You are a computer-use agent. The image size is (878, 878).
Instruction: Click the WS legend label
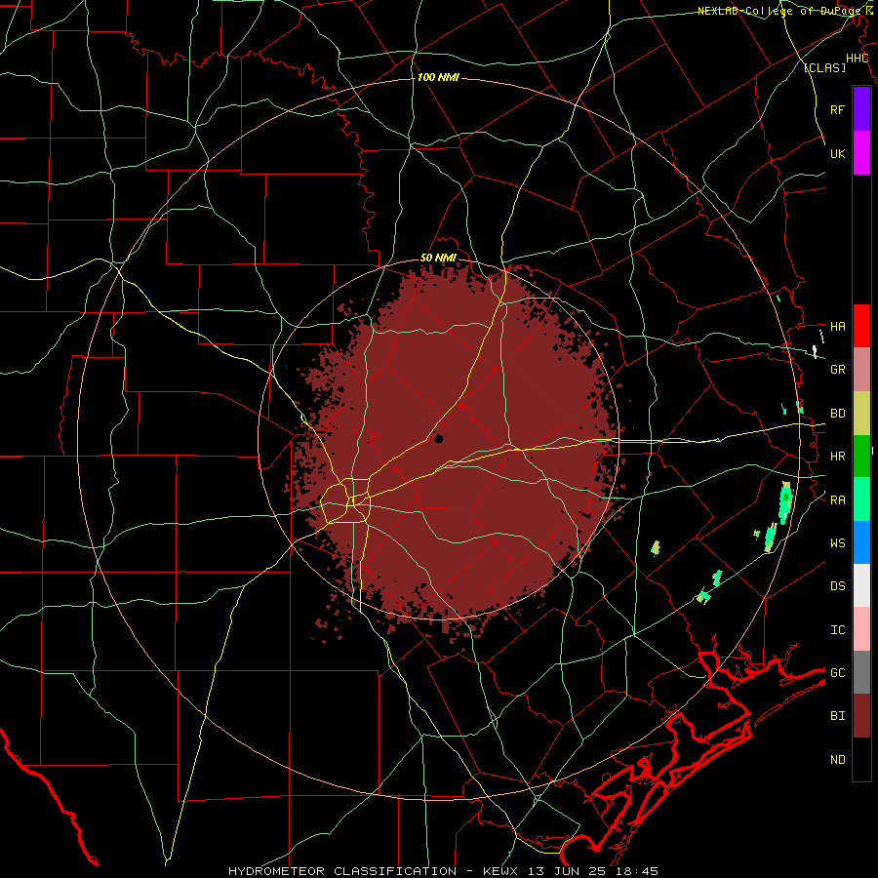(837, 543)
